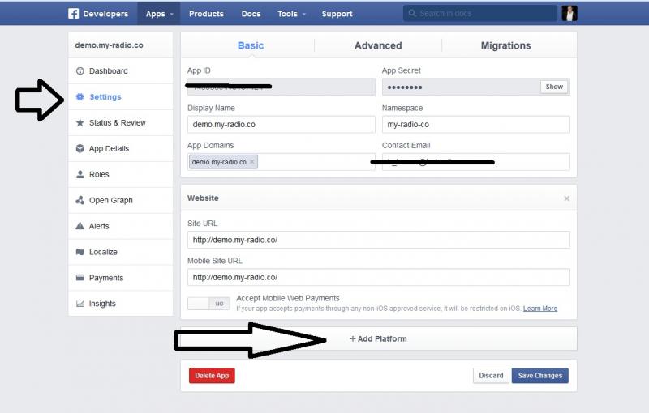Click the Open Graph icon
This screenshot has height=413, width=649.
click(x=80, y=201)
